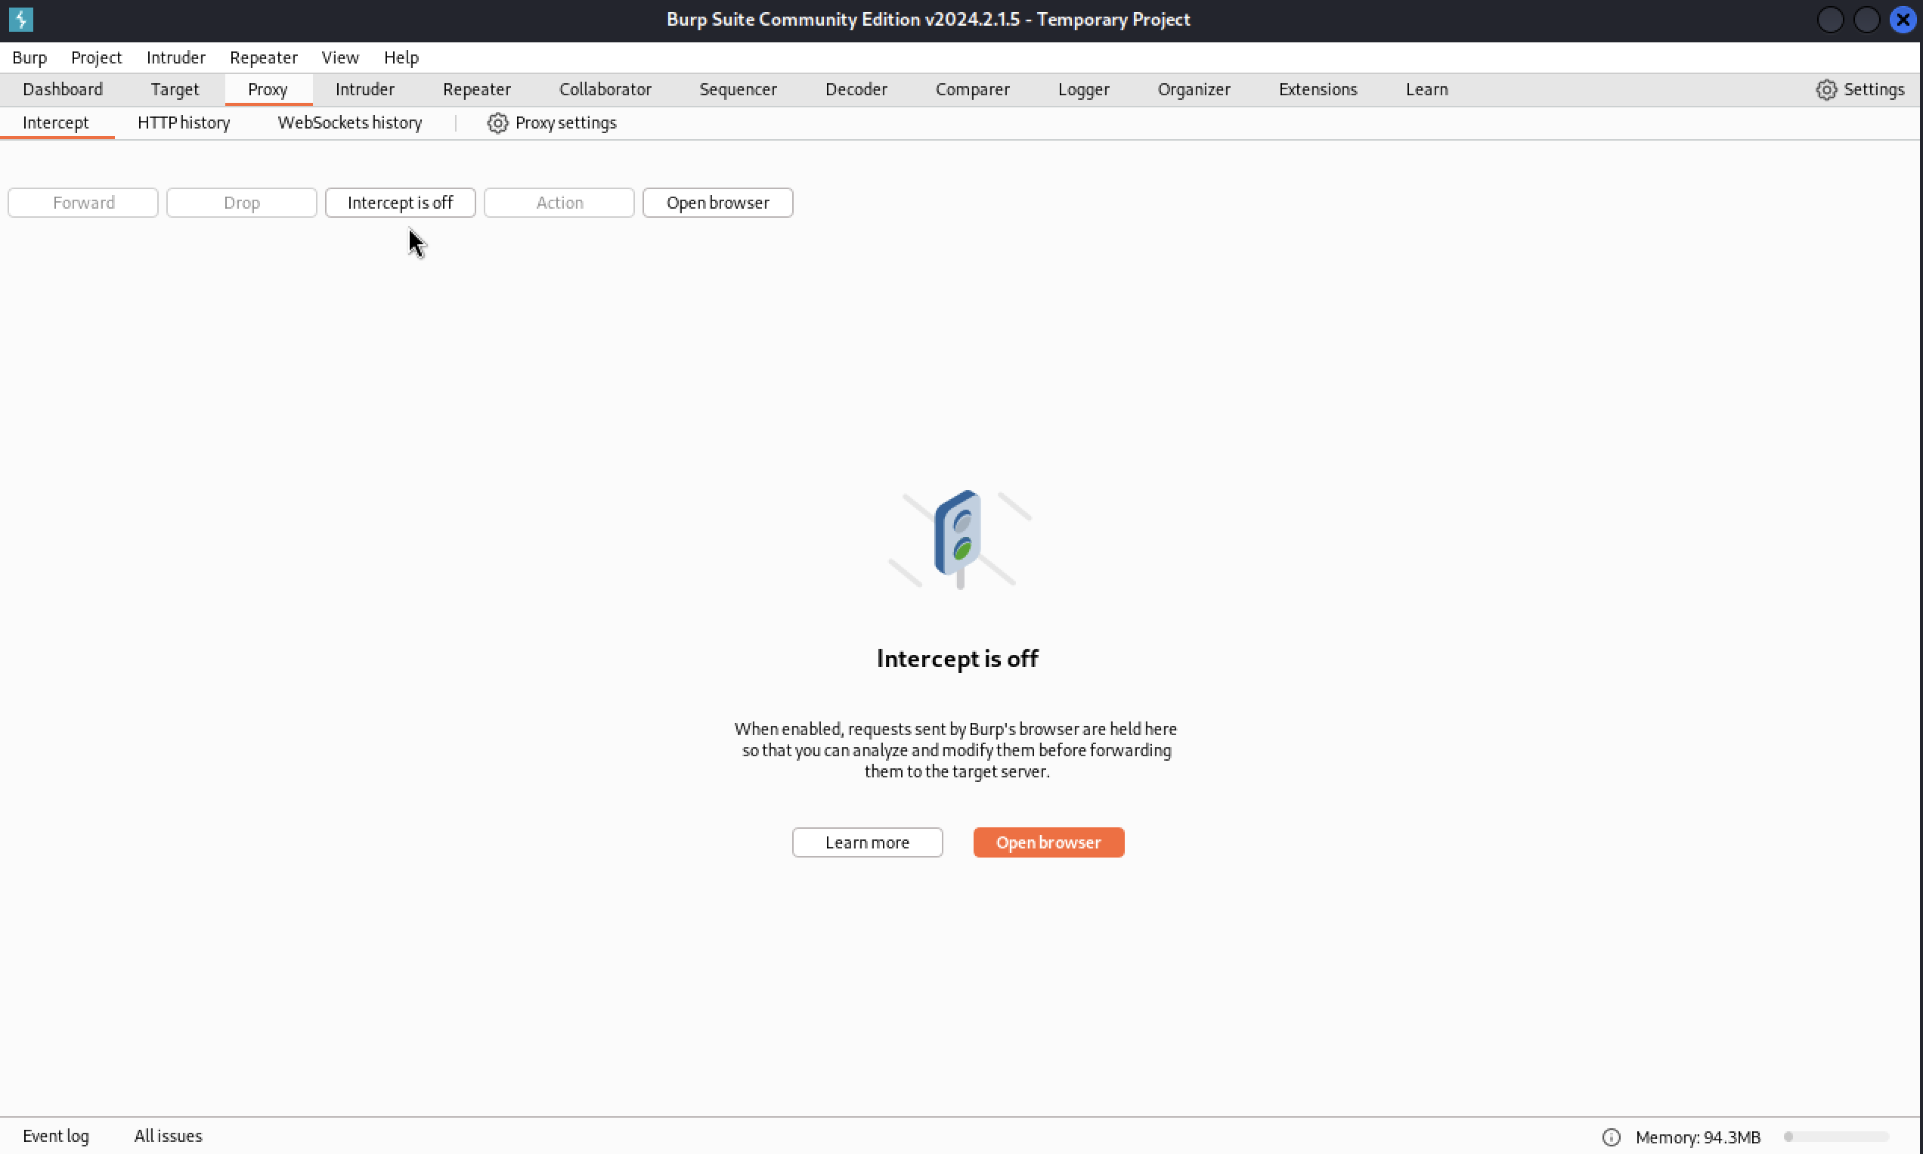Open the Repeater menu in menu bar
The width and height of the screenshot is (1923, 1154).
point(264,57)
